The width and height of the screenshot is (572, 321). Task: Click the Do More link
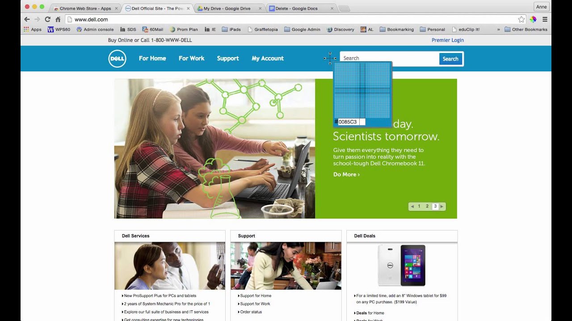(346, 174)
